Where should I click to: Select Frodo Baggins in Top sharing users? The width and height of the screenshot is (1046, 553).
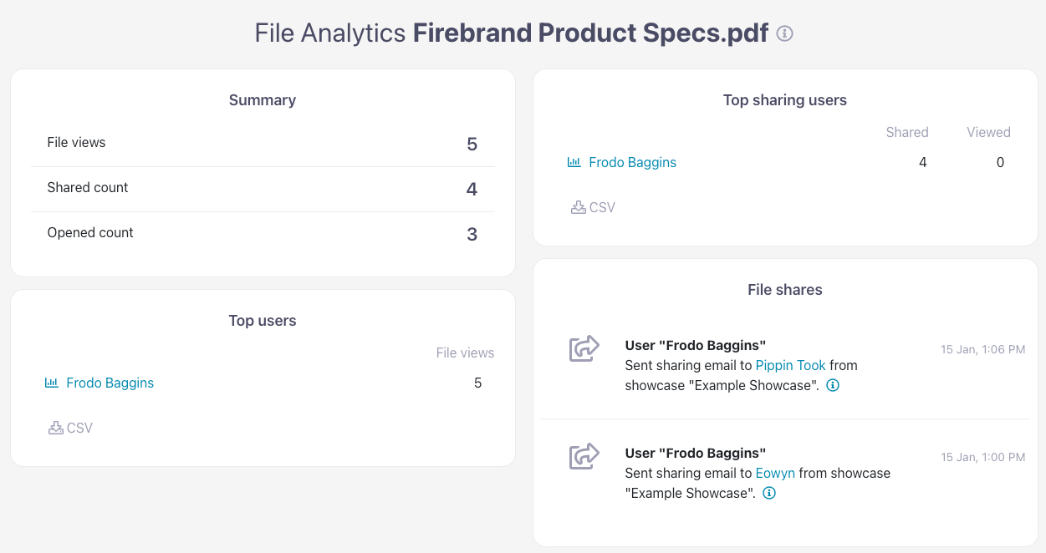click(632, 162)
